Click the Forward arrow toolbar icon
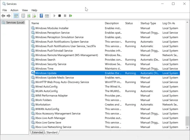Viewport: 190px width, 140px height. click(9, 16)
